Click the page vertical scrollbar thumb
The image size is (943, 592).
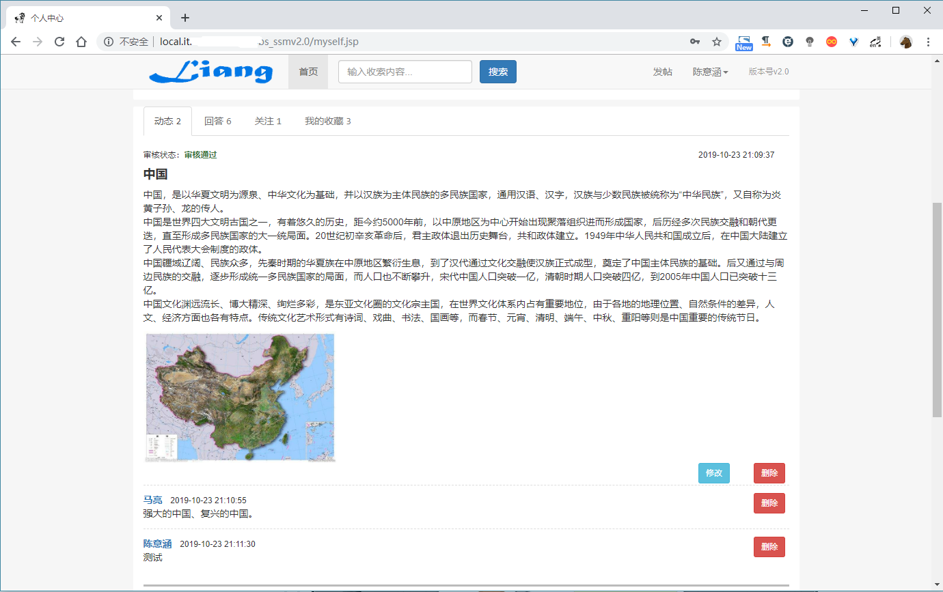[x=937, y=310]
